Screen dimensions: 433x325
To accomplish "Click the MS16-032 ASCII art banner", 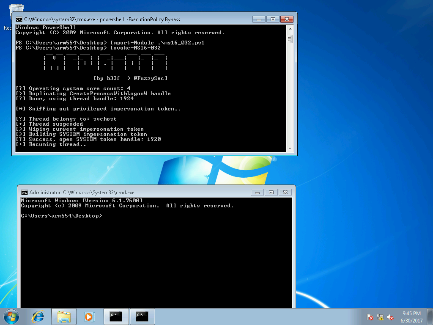I will point(105,62).
